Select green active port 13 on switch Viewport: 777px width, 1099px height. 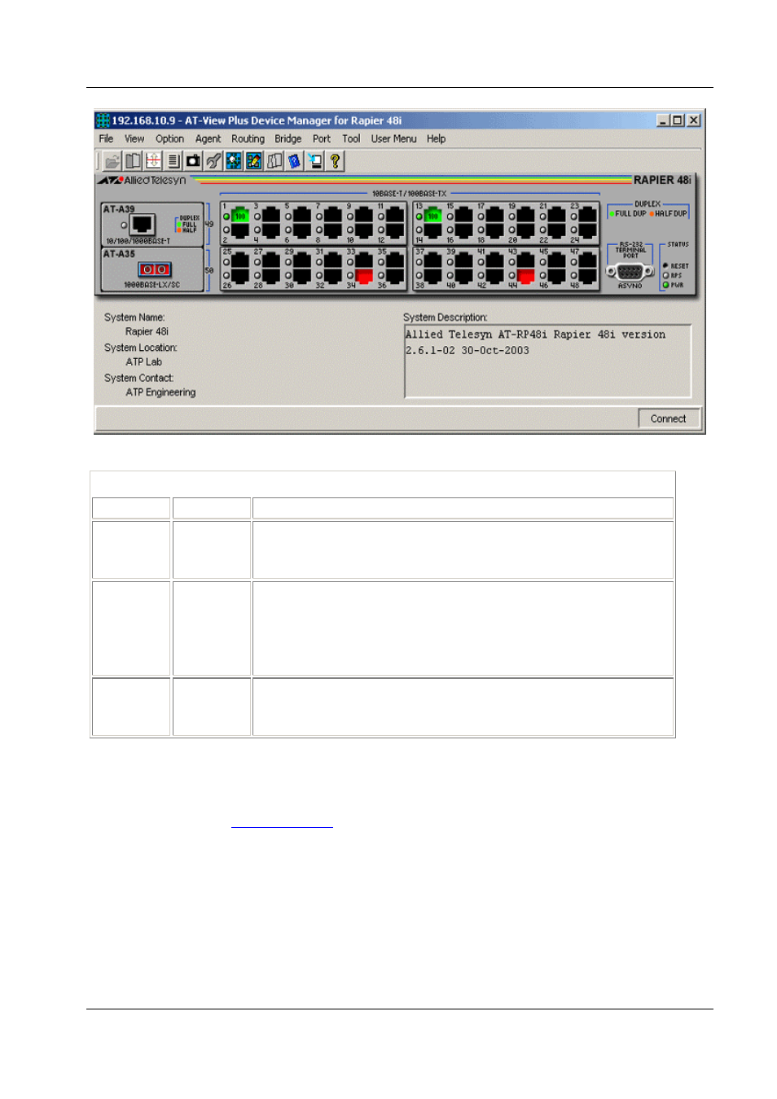432,216
